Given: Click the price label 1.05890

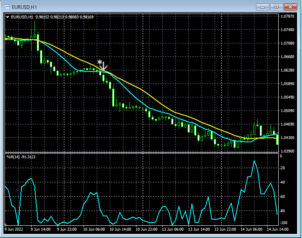Looking at the screenshot, I should click(x=287, y=83).
